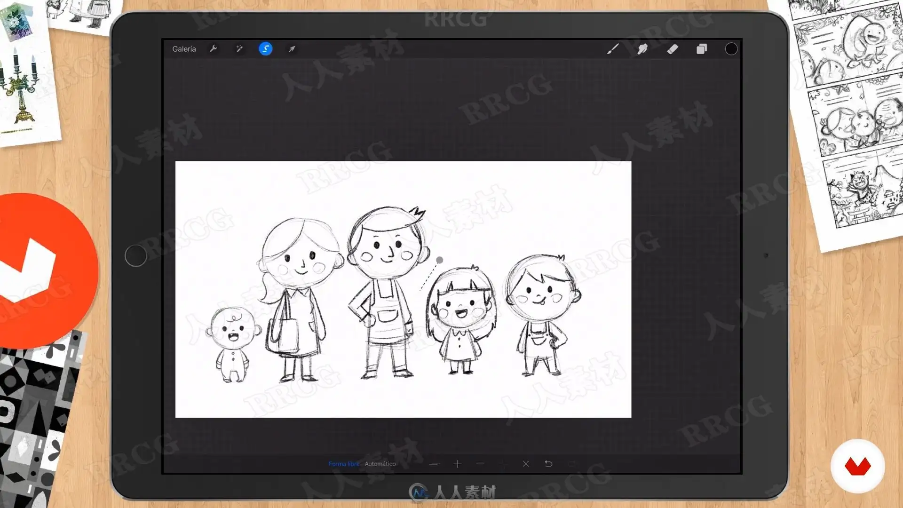Open the Galería view
903x508 pixels.
pyautogui.click(x=184, y=49)
